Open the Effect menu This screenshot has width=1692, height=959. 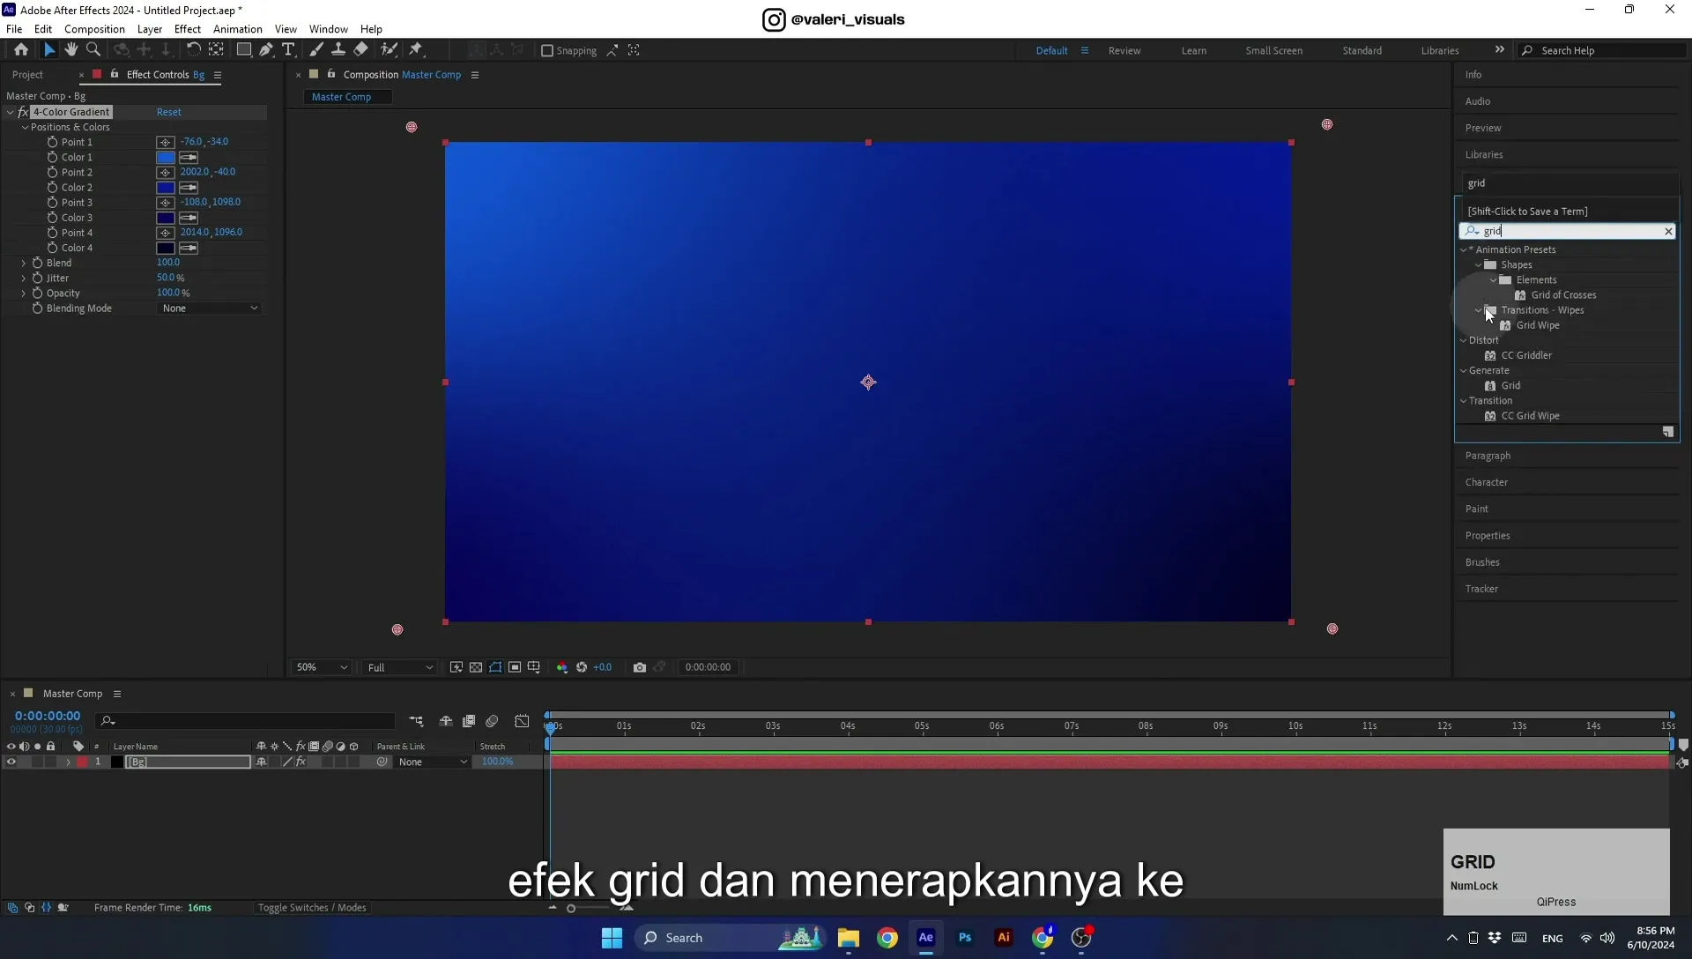pos(188,29)
